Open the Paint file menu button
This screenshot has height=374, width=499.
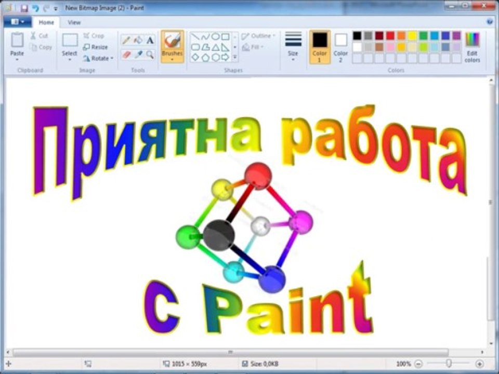click(x=18, y=22)
